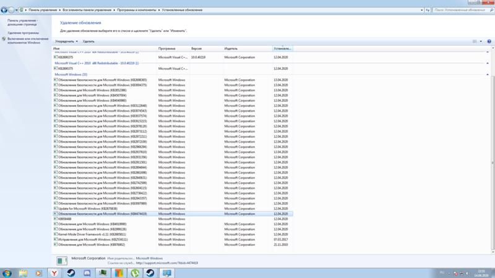Select highlighted update KB4474419 row

click(x=173, y=214)
